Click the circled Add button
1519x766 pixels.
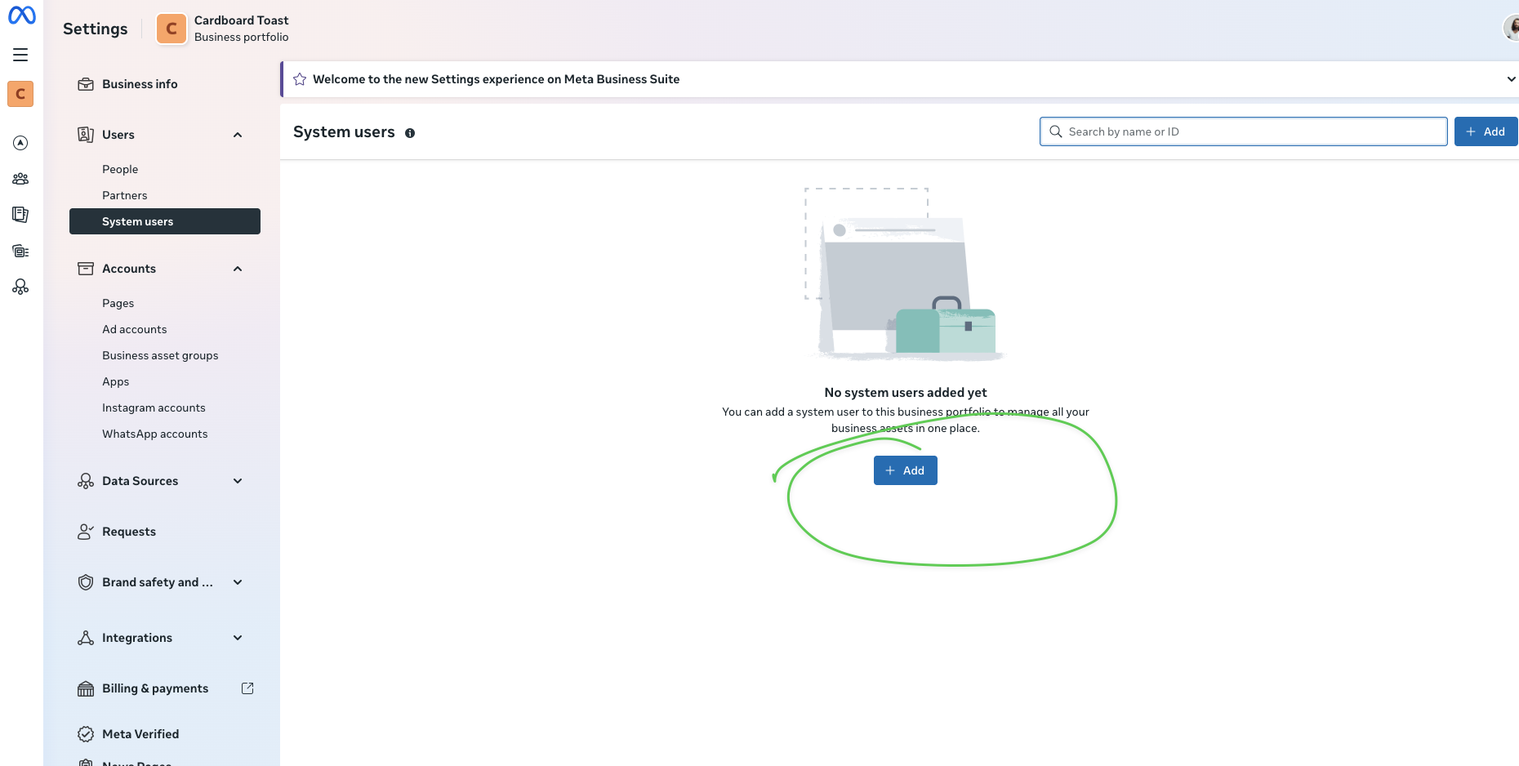(x=905, y=470)
